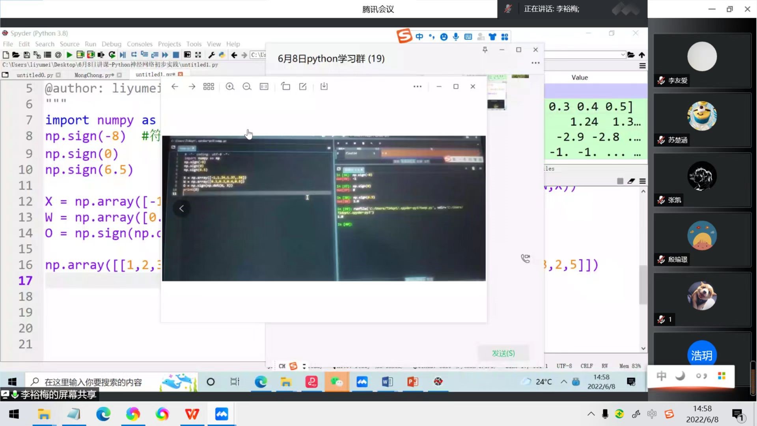
Task: Pin the python学习群 chat window
Action: point(485,50)
